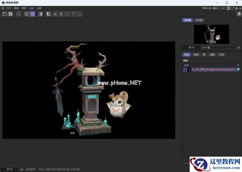Click the greyed-out swap A/B icon
This screenshot has height=172, width=242.
(67, 14)
